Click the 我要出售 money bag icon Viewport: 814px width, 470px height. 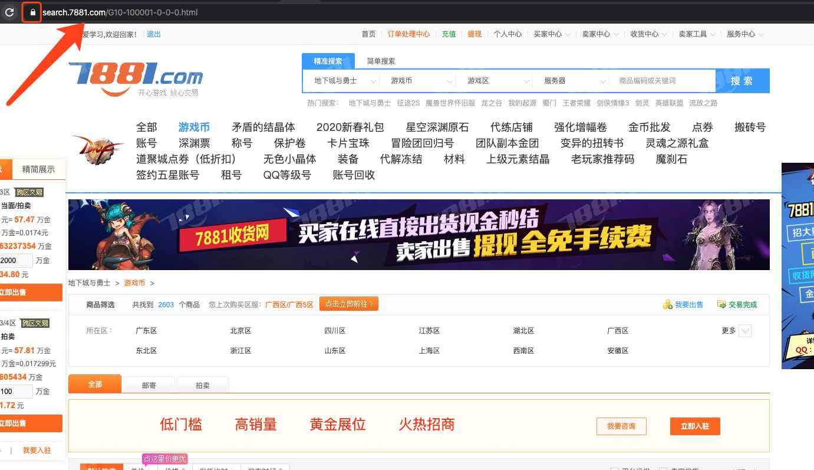pyautogui.click(x=667, y=304)
